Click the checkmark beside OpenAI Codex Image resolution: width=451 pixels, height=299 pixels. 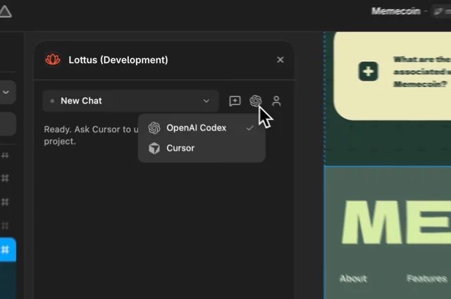tap(250, 128)
